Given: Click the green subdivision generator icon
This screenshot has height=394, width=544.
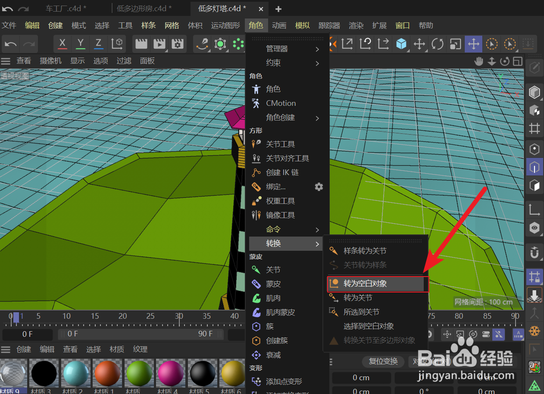Looking at the screenshot, I should [220, 44].
